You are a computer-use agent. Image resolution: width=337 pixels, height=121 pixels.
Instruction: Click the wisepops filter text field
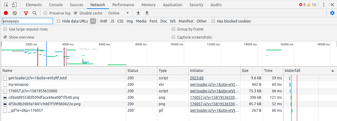tap(28, 21)
